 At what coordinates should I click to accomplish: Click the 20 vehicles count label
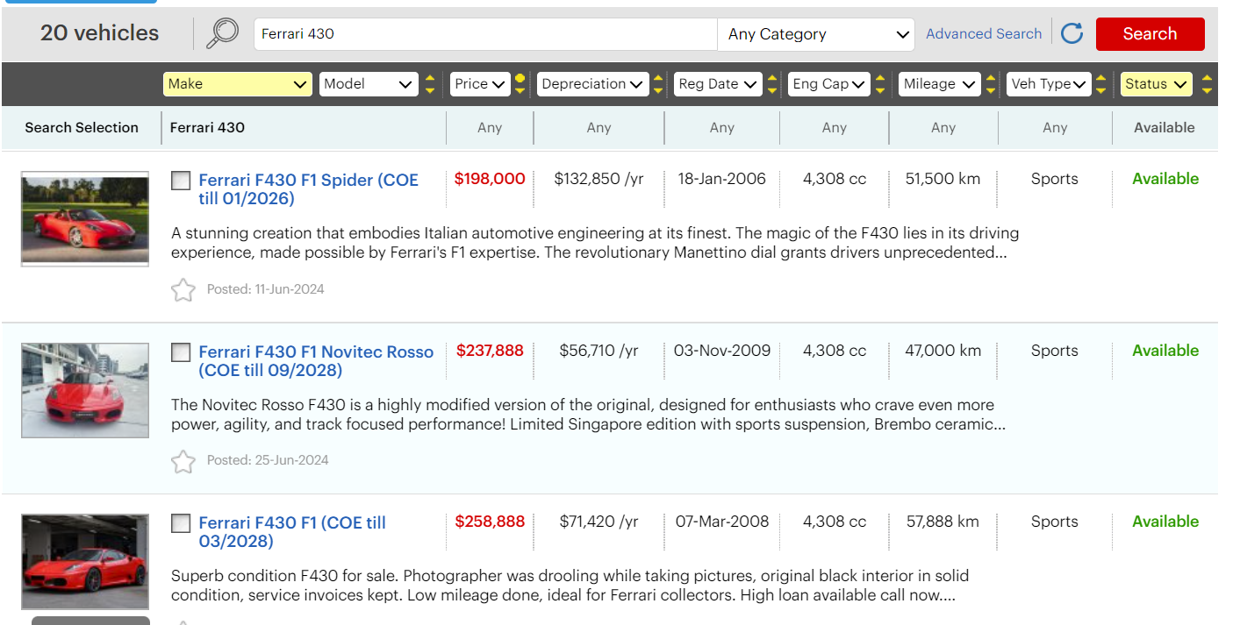tap(99, 33)
